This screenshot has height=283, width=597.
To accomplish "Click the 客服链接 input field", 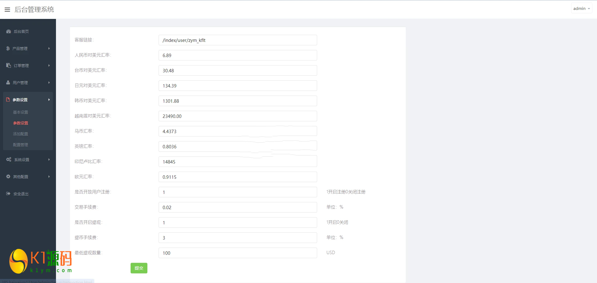I will [238, 40].
